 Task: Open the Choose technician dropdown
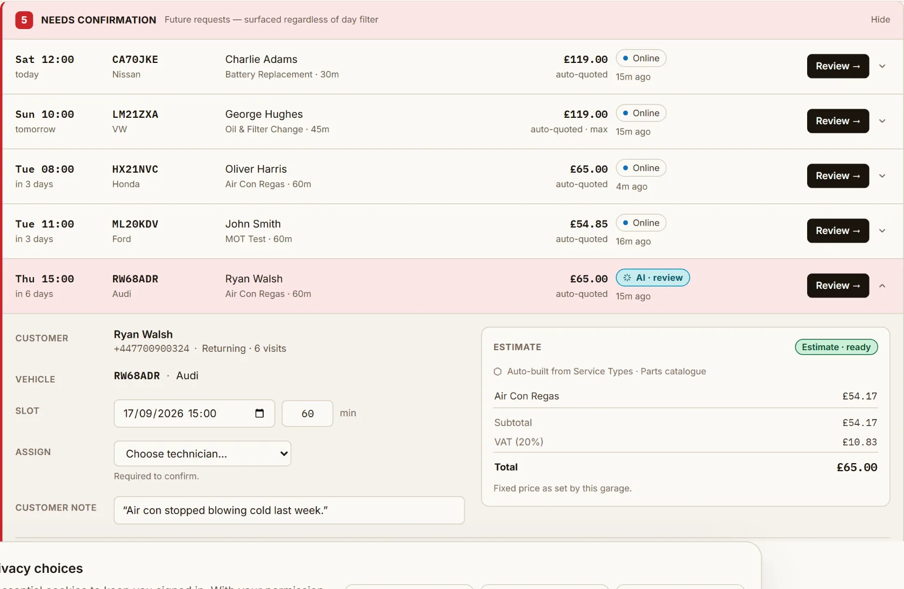[x=202, y=453]
